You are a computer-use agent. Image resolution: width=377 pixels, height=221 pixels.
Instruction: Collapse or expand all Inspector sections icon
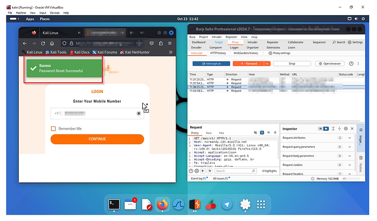tap(339, 129)
